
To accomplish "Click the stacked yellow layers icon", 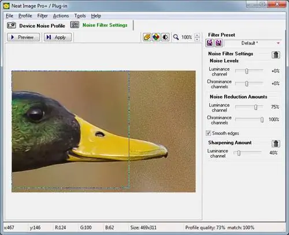I will point(147,37).
